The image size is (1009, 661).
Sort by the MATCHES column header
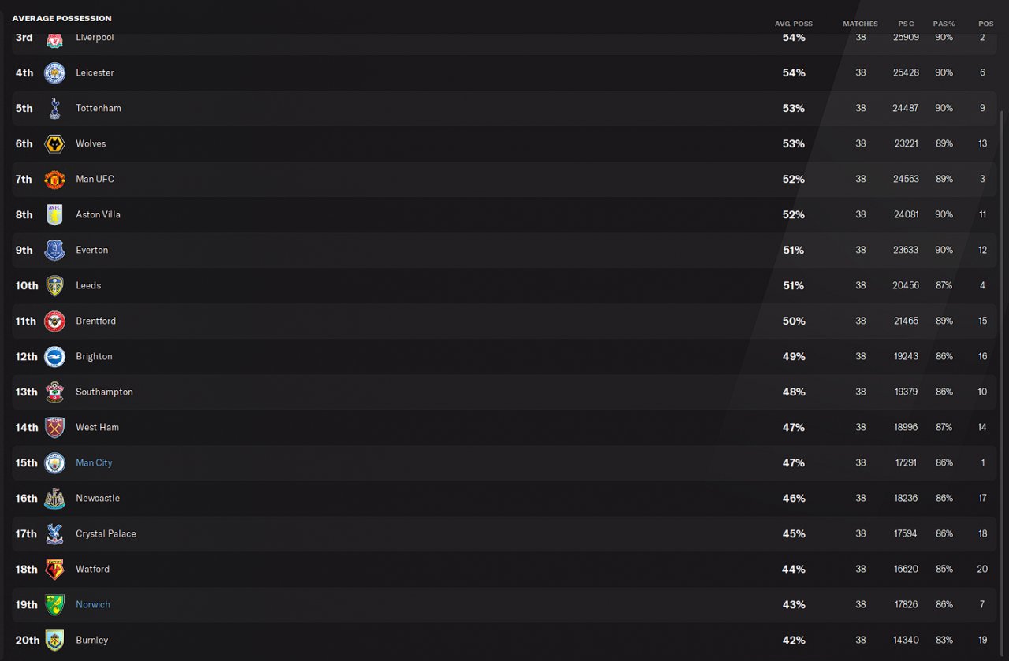[860, 24]
